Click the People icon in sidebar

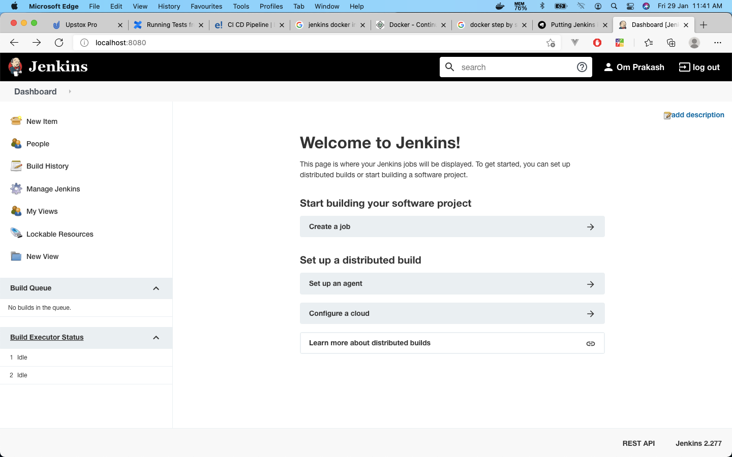(x=16, y=144)
